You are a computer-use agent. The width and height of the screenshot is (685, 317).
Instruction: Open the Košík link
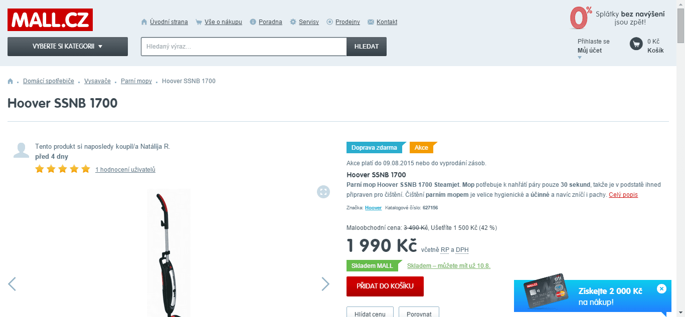(655, 51)
